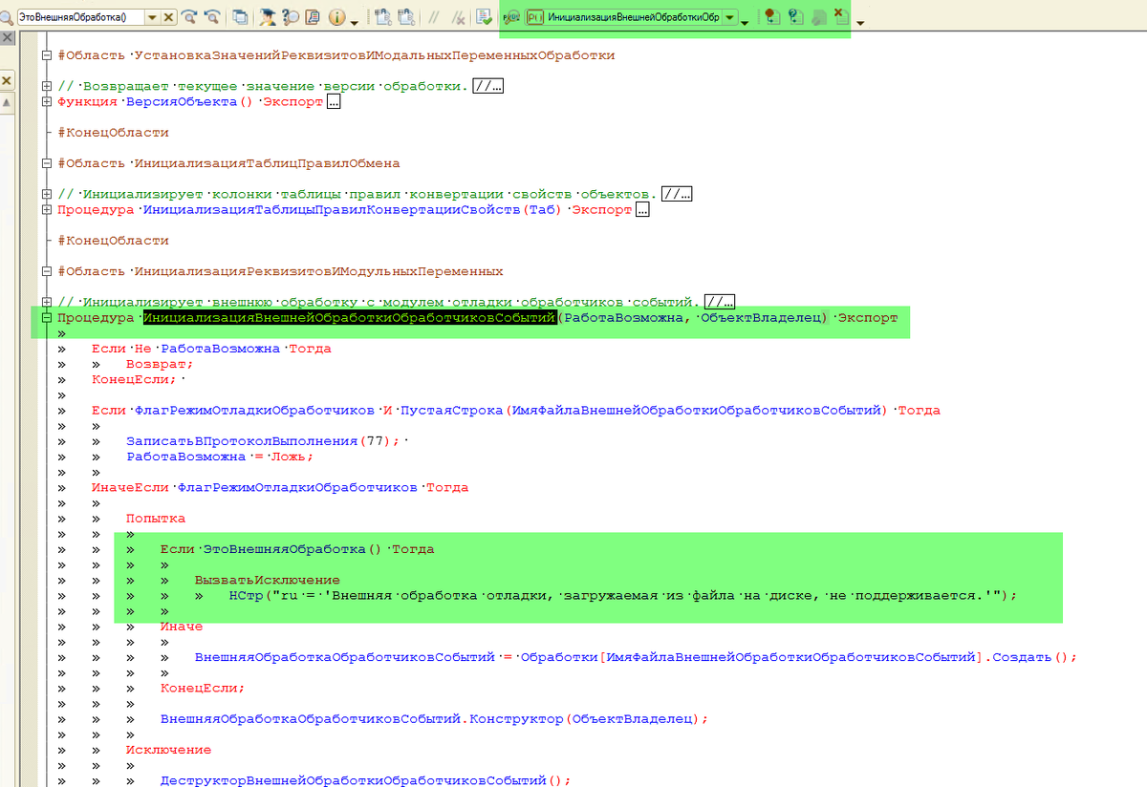Click the ellipsis box after ВерсияОбъекта() Экспорт
Screen dimensions: 1147x787
point(334,102)
